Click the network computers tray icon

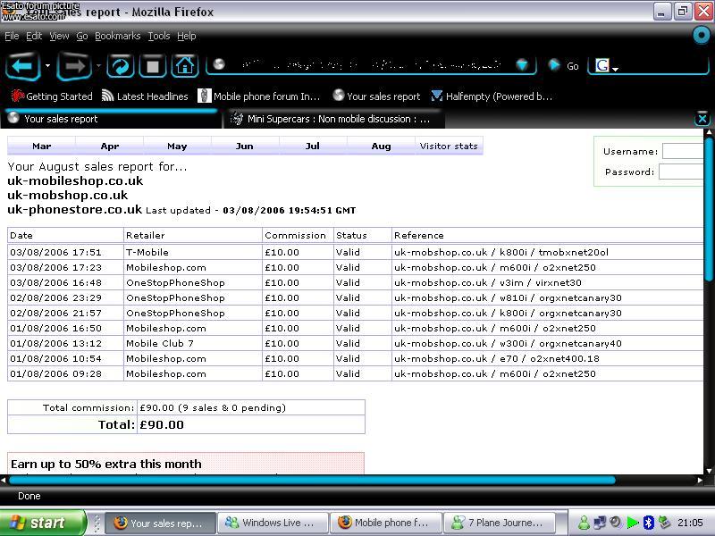599,523
